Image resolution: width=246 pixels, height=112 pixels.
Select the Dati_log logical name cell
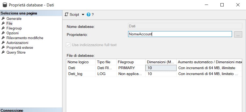coord(75,74)
